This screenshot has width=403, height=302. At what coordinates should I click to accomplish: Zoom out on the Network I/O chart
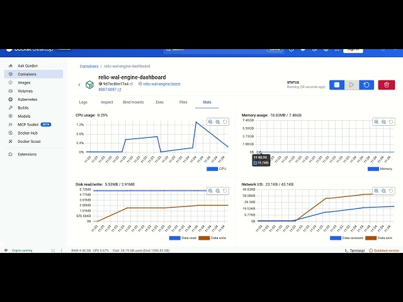(x=383, y=191)
